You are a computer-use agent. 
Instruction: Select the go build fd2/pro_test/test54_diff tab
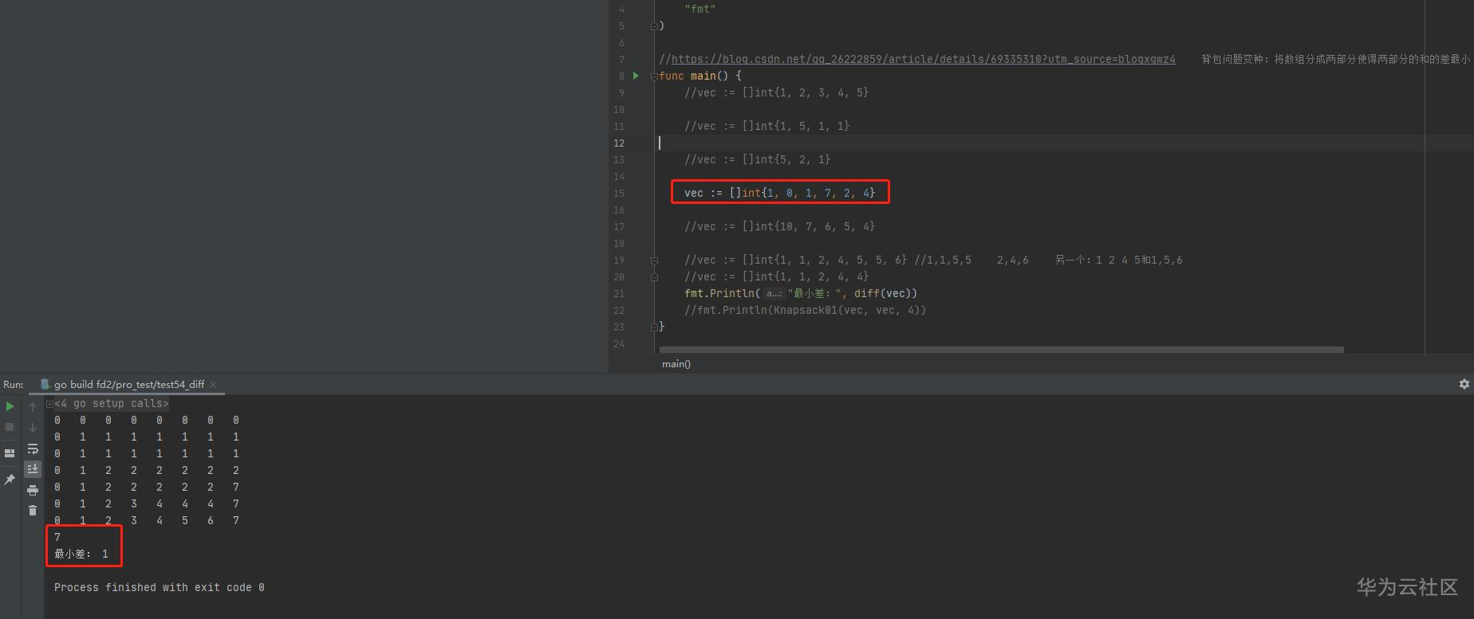tap(129, 384)
